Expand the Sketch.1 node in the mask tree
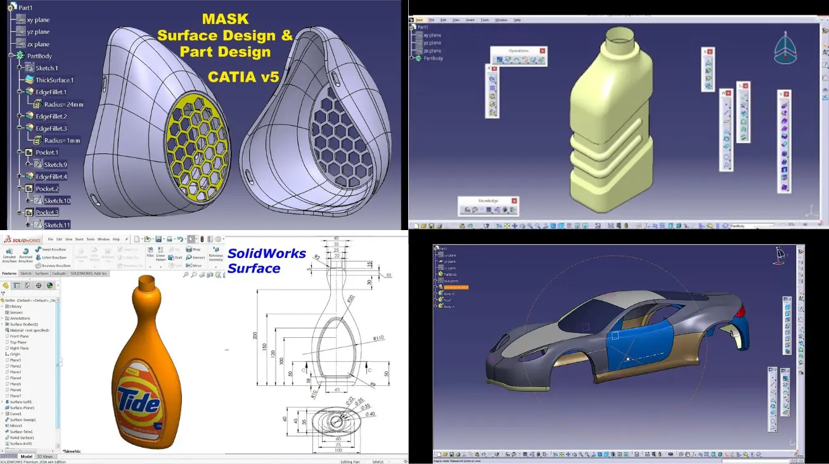The width and height of the screenshot is (829, 464). tap(20, 68)
